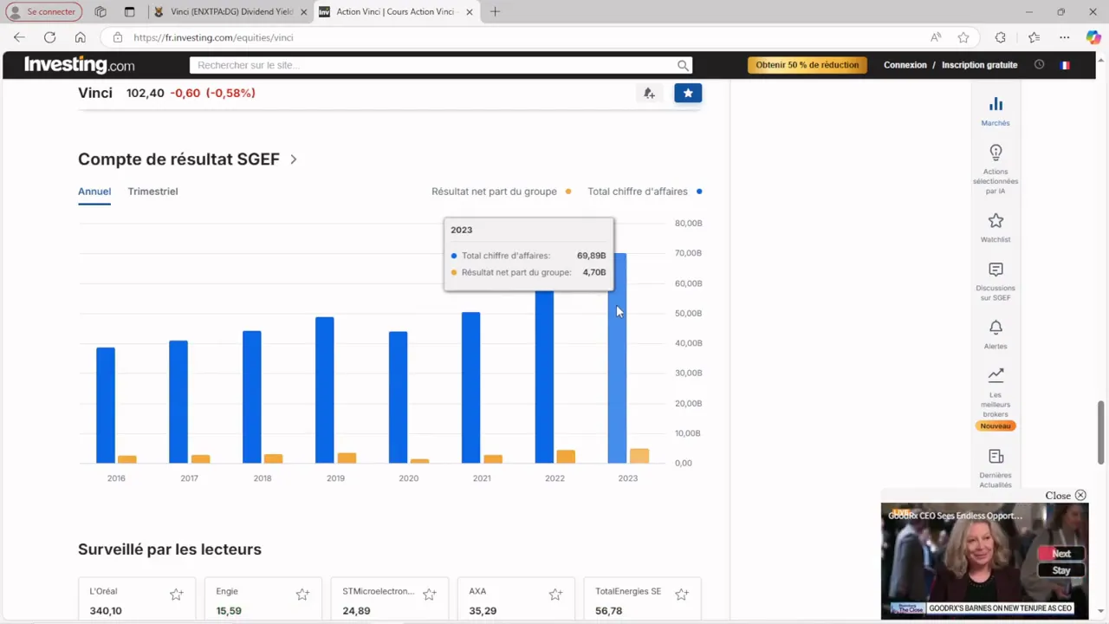Add page to favorites star icon
This screenshot has width=1109, height=624.
point(963,37)
